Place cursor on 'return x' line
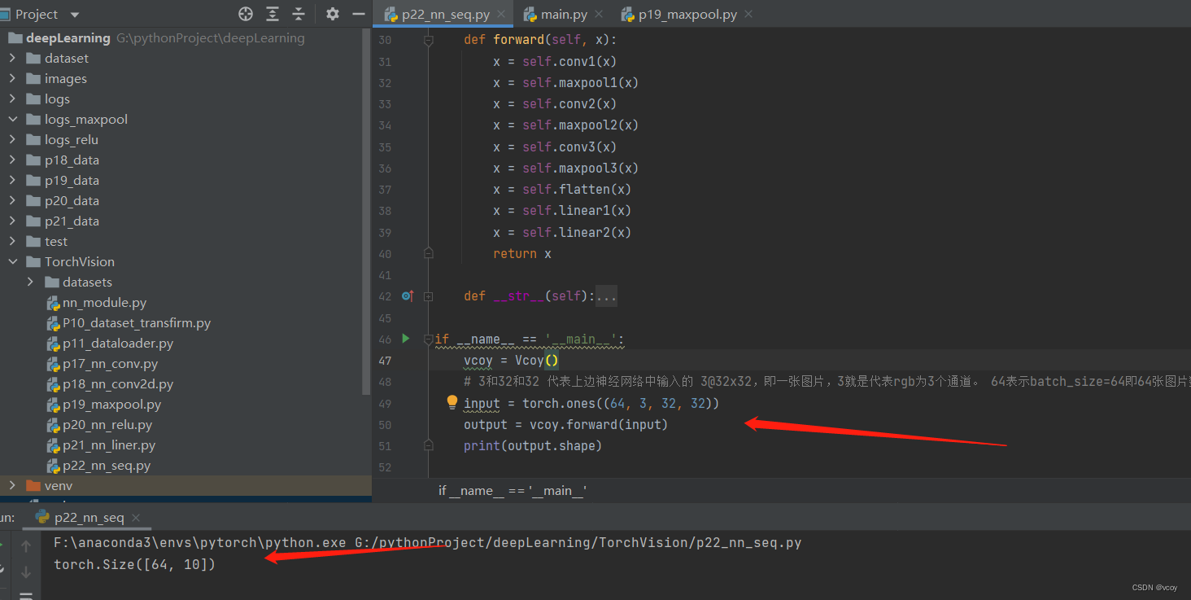This screenshot has width=1191, height=600. [521, 253]
